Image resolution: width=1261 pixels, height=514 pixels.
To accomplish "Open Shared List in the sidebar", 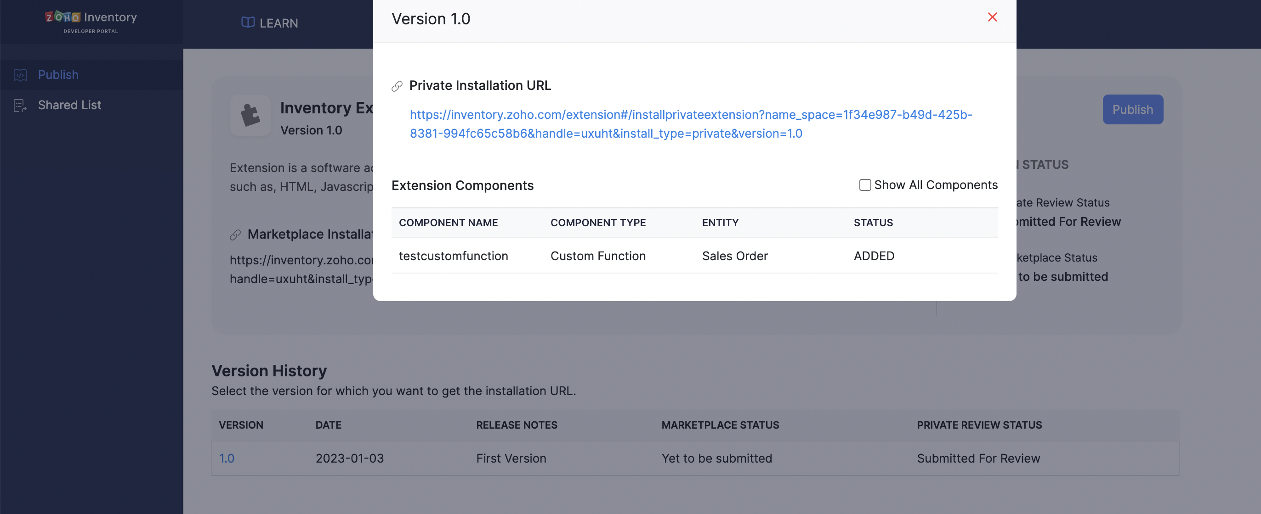I will coord(69,105).
